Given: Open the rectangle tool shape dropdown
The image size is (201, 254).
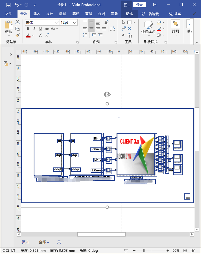Looking at the screenshot, I should tap(134, 22).
